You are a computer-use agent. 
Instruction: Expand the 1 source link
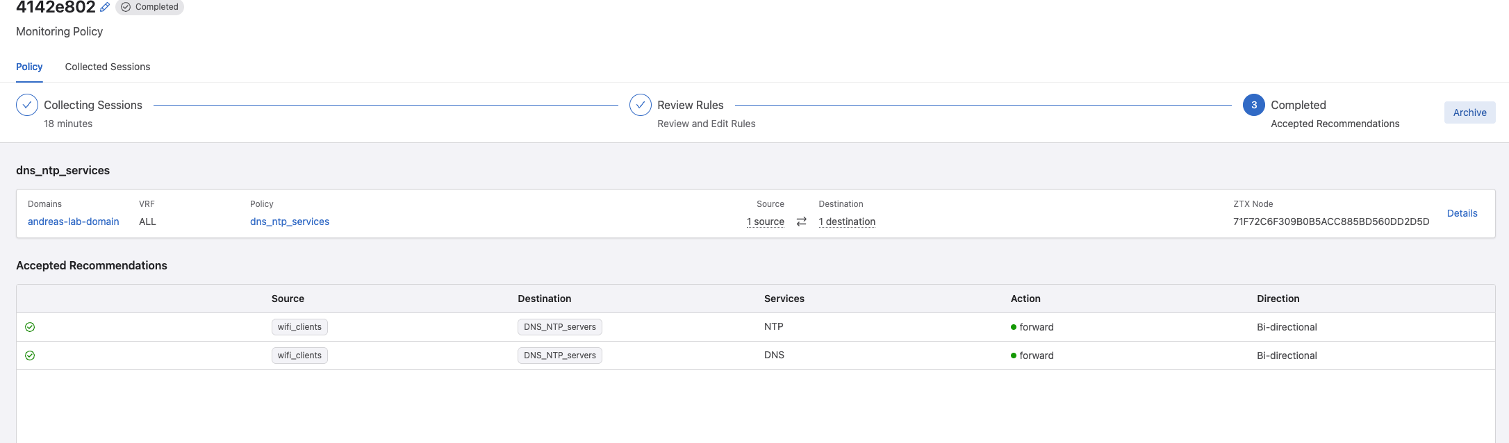point(765,221)
